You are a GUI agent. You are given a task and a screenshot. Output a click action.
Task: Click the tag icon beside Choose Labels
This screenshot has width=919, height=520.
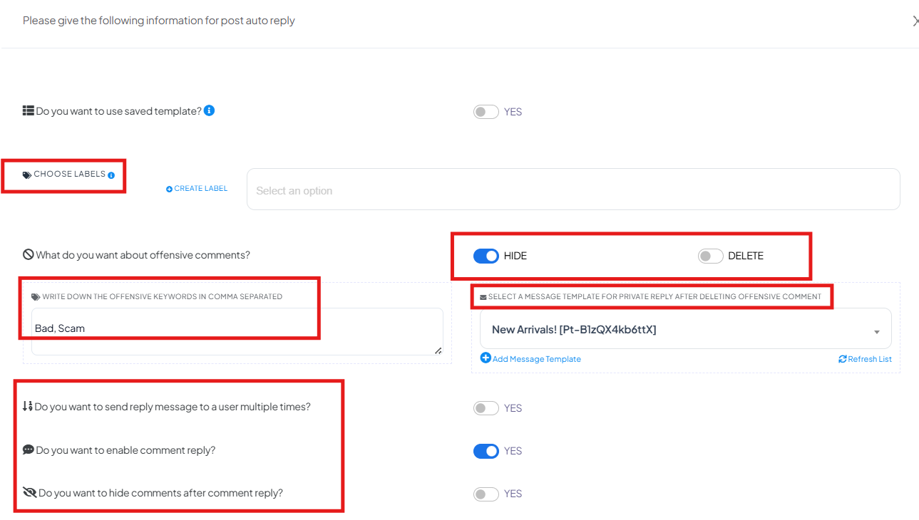point(27,175)
